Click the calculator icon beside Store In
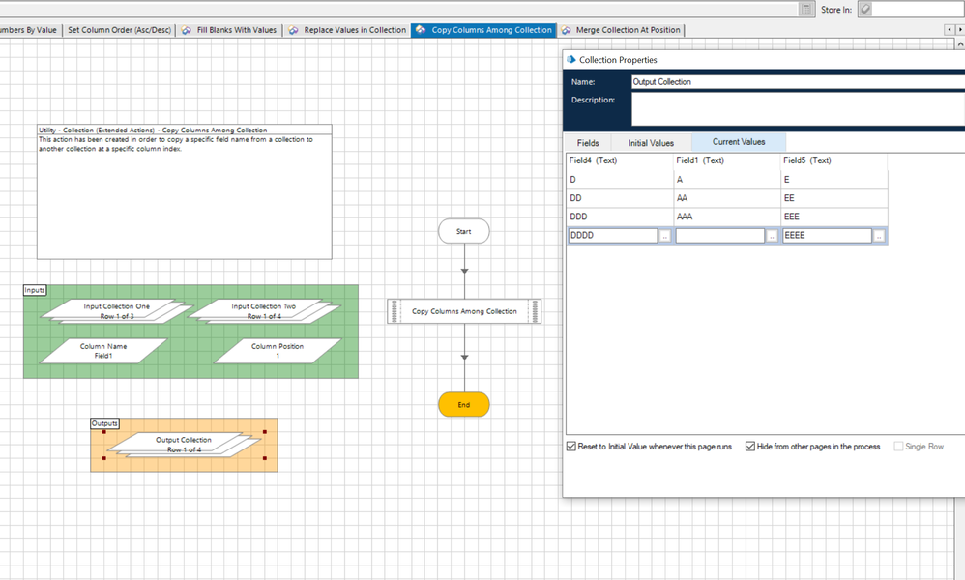This screenshot has width=965, height=580. (806, 9)
